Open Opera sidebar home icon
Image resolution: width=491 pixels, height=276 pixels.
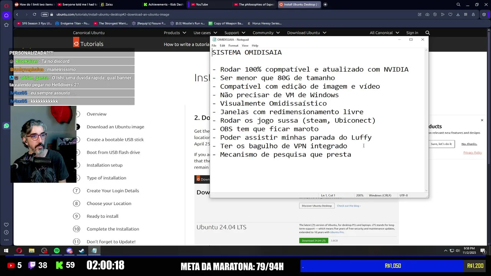pos(6,15)
